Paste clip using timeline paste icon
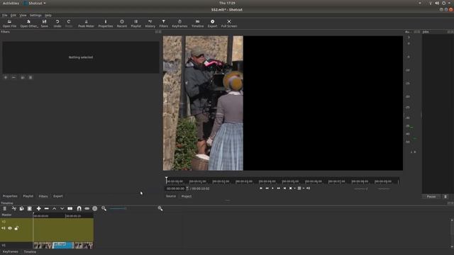Viewport: 454px width, 255px height. click(30, 208)
